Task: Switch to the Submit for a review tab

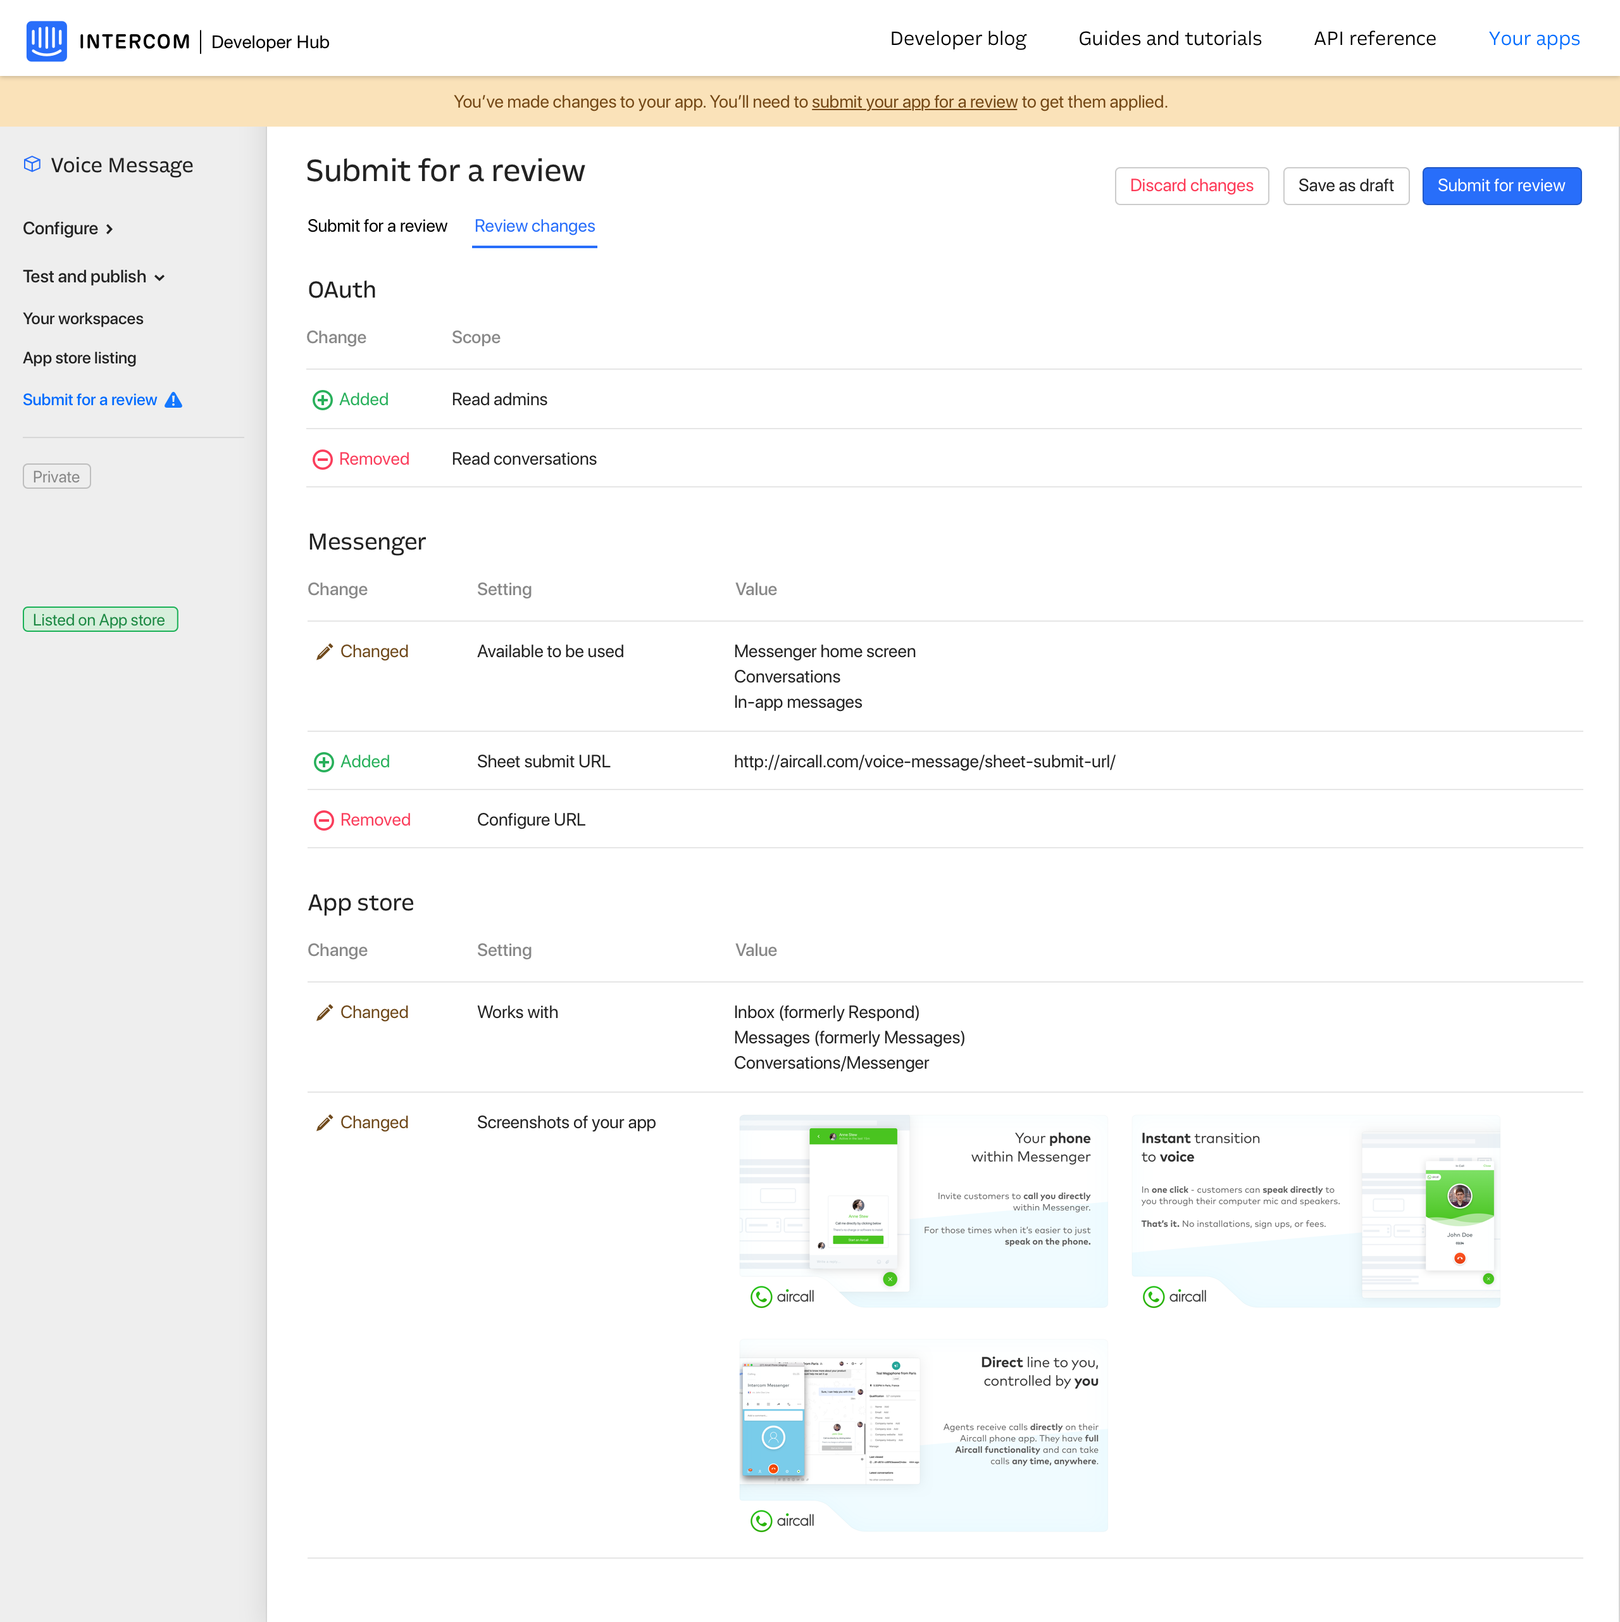Action: [377, 226]
